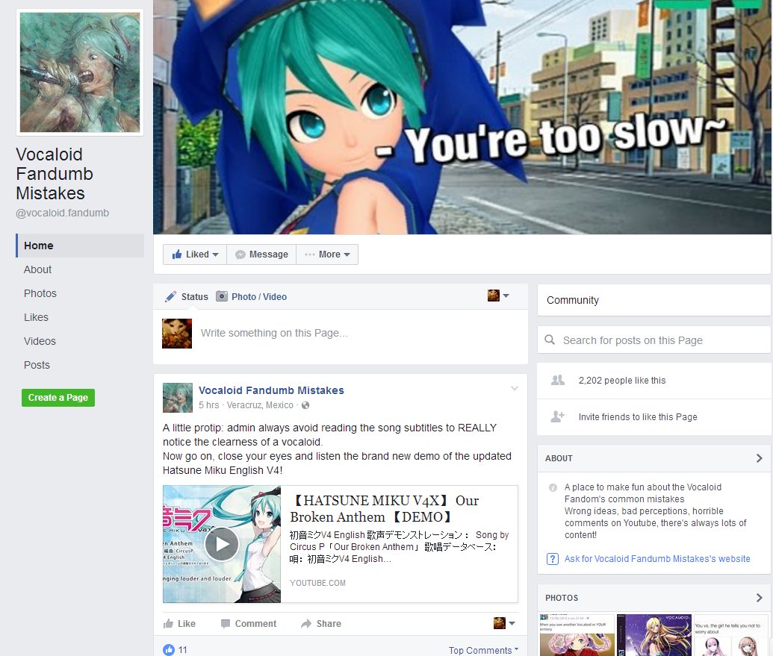Click the question mark icon near website link
The width and height of the screenshot is (773, 656).
(552, 559)
